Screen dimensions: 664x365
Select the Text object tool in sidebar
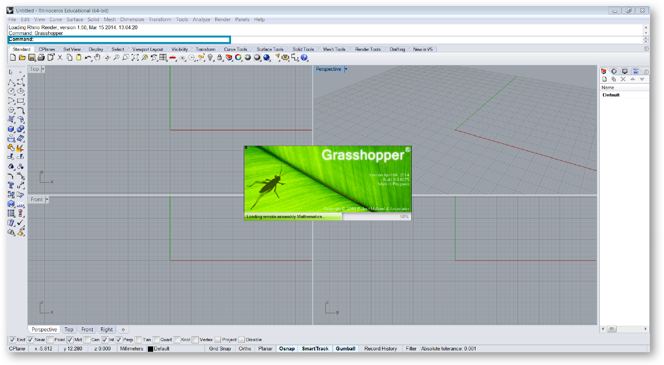click(x=11, y=185)
